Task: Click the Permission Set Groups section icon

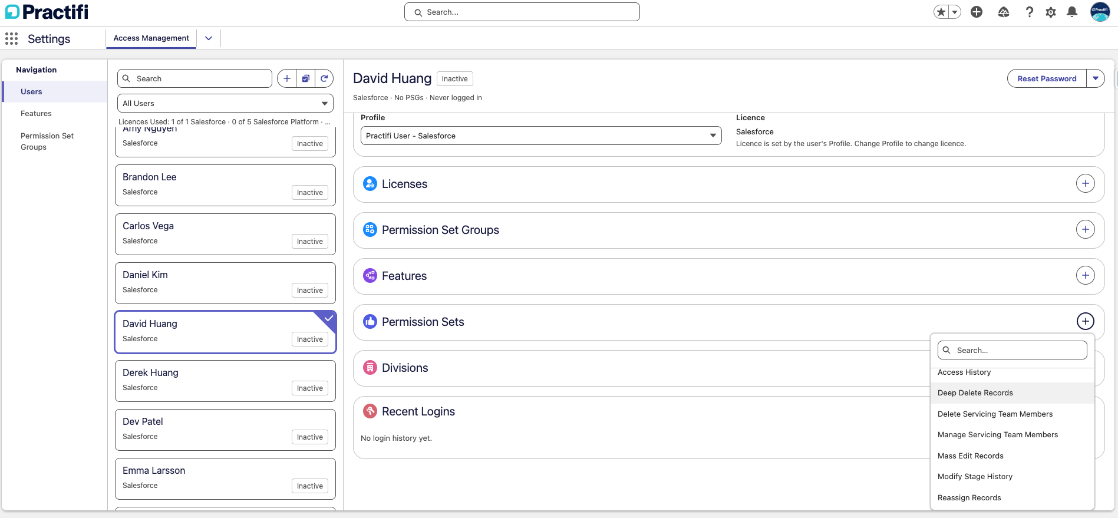Action: pos(370,230)
